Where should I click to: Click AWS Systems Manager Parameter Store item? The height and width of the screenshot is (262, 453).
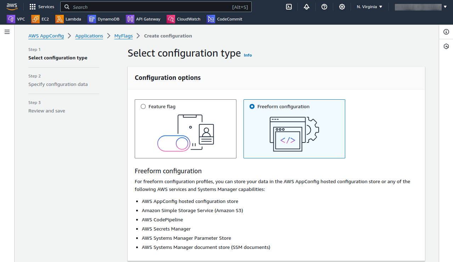pos(186,238)
